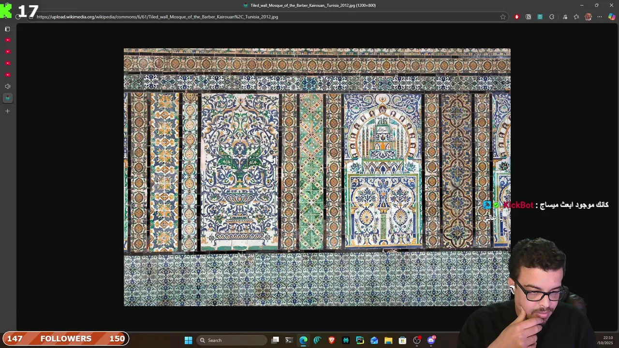
Task: Open the Notion extension icon
Action: click(x=528, y=17)
